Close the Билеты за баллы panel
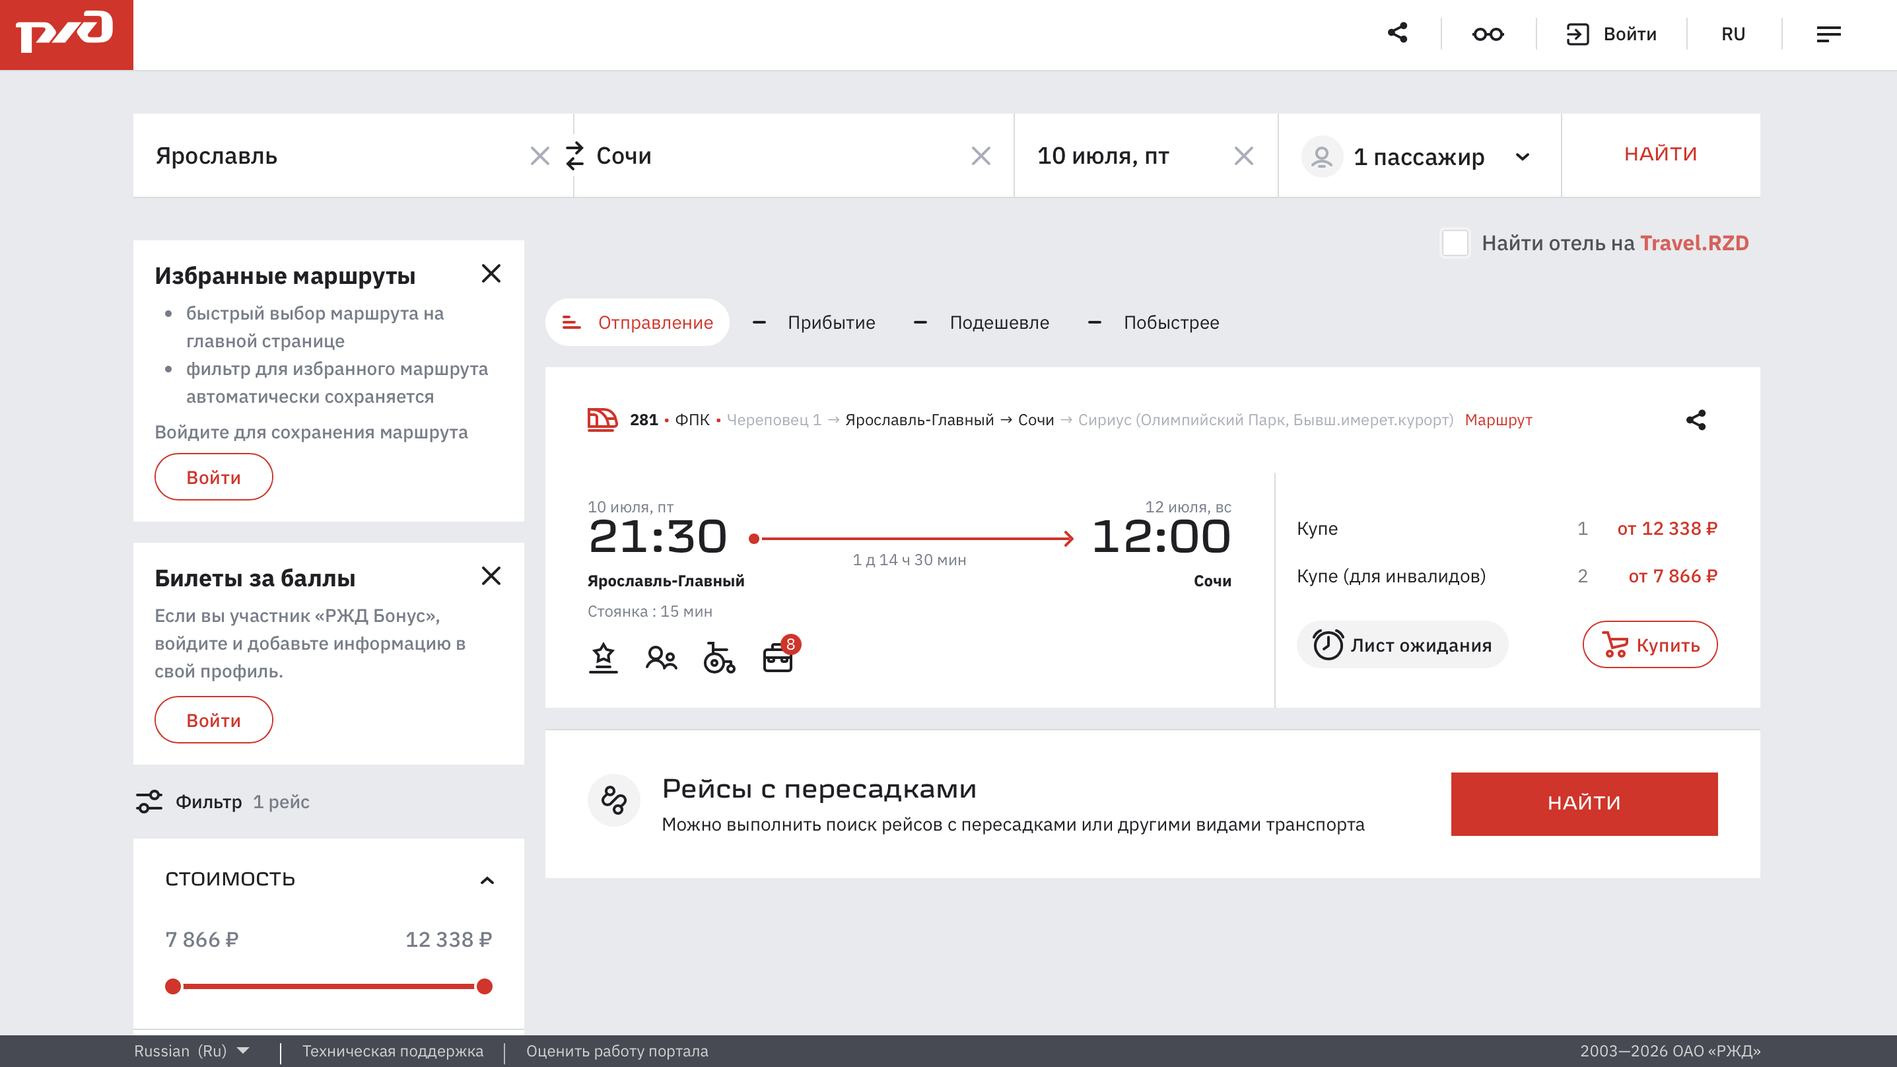Screen dimensions: 1897x1067 [x=491, y=576]
